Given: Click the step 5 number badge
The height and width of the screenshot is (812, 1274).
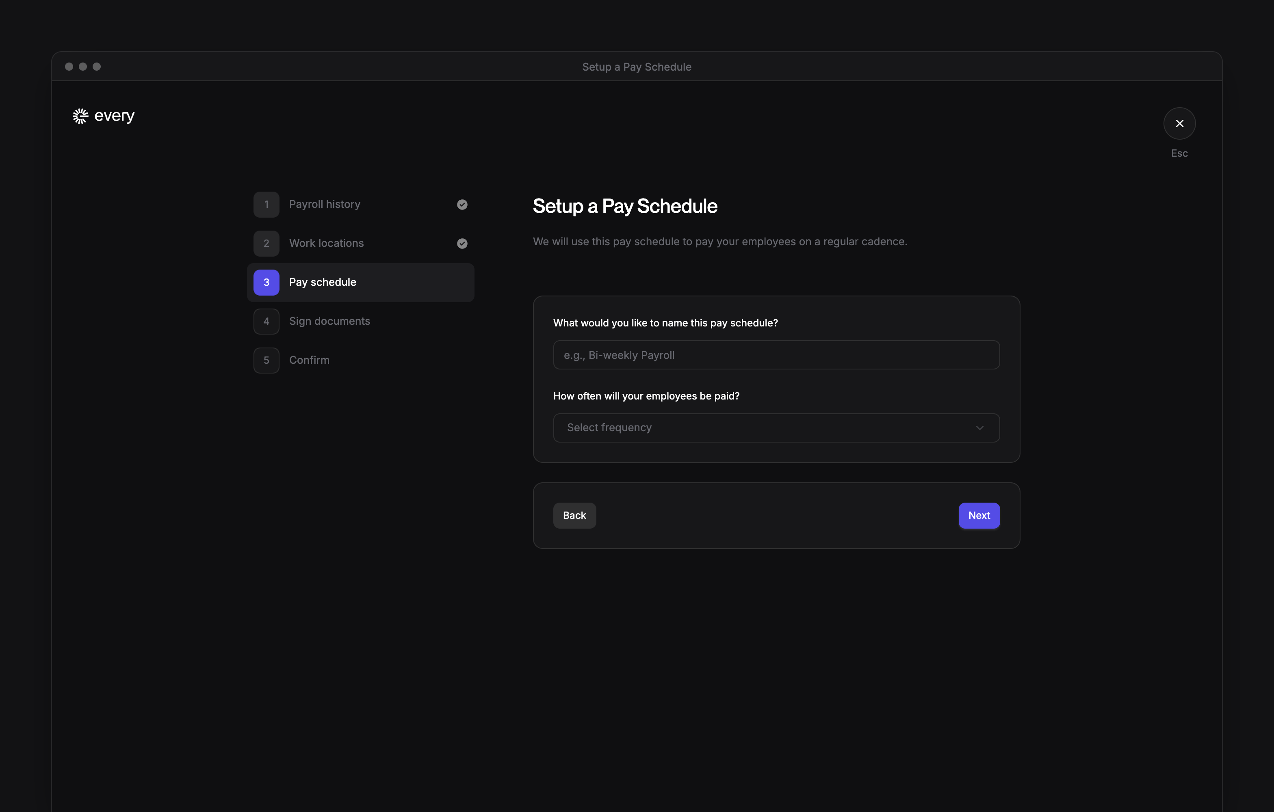Looking at the screenshot, I should coord(266,360).
